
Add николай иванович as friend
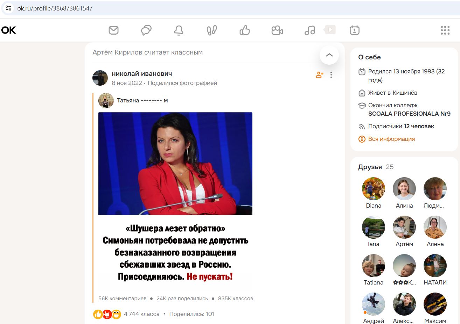pyautogui.click(x=319, y=74)
